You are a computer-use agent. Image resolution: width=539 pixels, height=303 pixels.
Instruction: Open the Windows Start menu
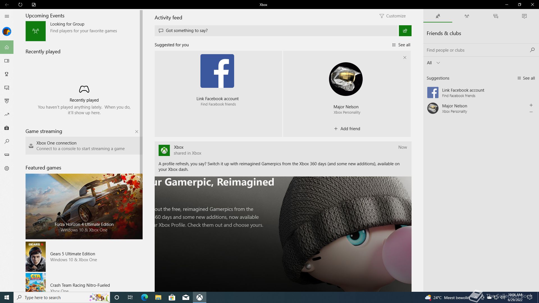tap(7, 297)
